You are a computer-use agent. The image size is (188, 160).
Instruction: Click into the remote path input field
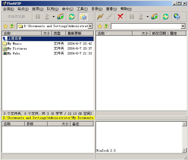click(x=146, y=26)
